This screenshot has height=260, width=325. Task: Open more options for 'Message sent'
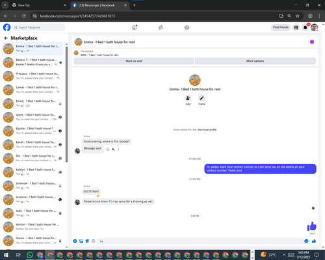pyautogui.click(x=118, y=149)
